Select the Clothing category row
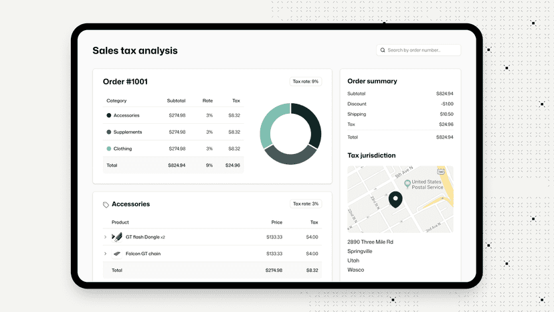Viewport: 554px width, 312px height. coord(173,149)
